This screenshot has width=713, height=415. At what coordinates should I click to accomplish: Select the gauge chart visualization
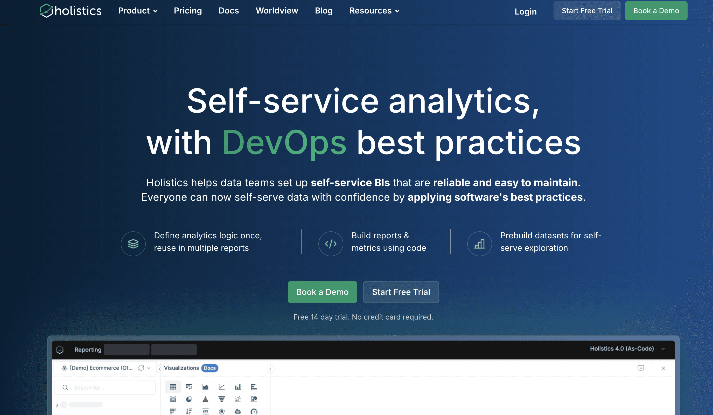(x=254, y=411)
